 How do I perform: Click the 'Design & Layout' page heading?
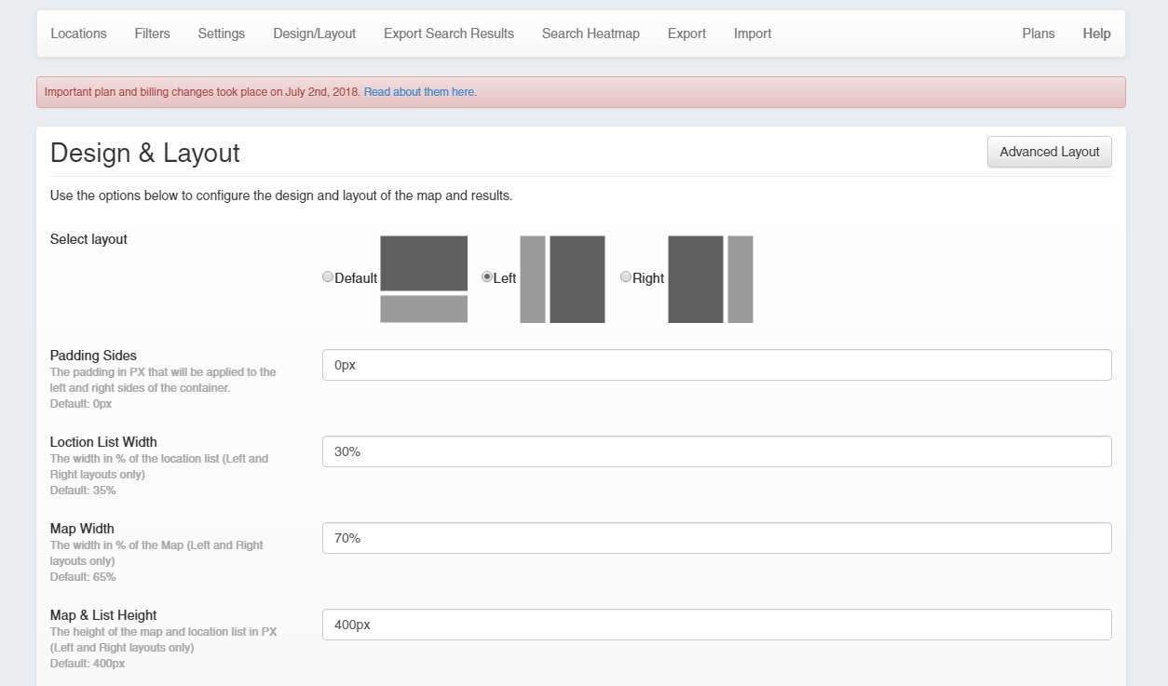tap(145, 153)
